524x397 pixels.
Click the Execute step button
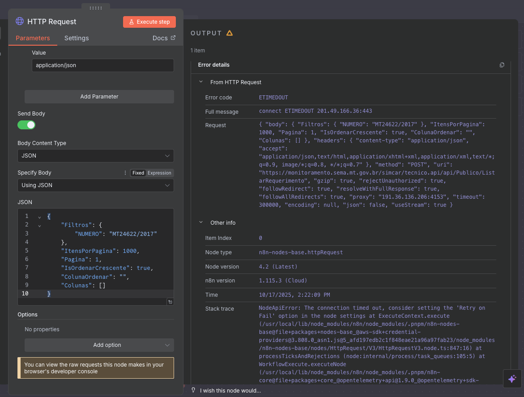[x=149, y=22]
